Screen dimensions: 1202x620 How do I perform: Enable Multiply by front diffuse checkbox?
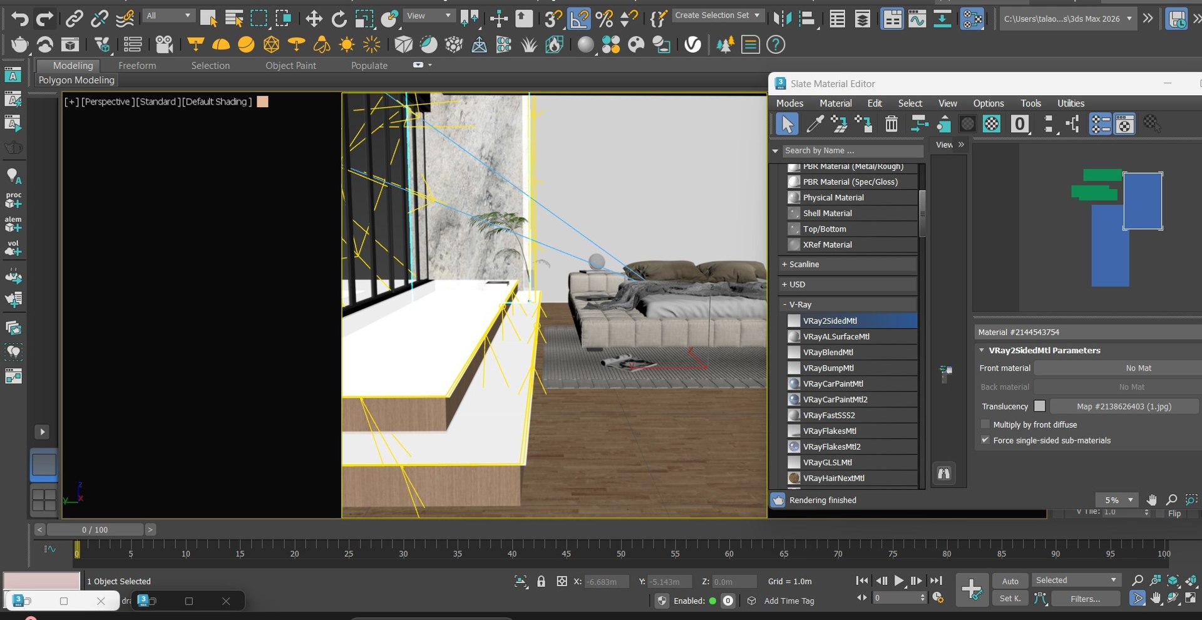click(985, 424)
